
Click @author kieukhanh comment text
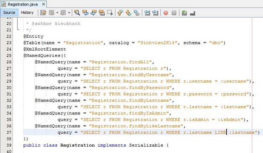point(56,23)
